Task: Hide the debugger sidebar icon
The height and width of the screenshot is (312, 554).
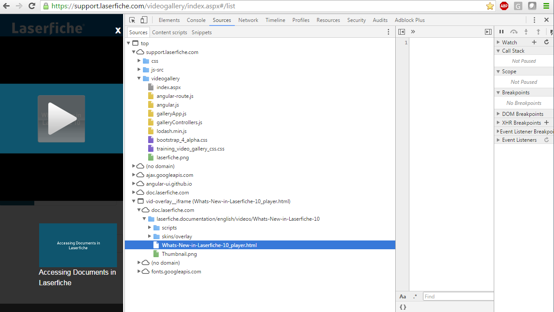Action: pyautogui.click(x=488, y=32)
